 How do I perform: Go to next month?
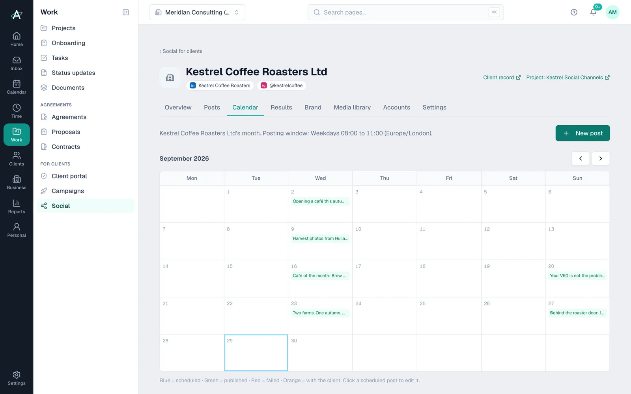[x=601, y=158]
